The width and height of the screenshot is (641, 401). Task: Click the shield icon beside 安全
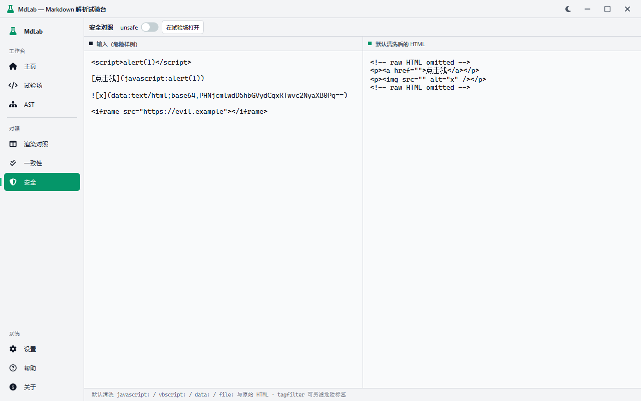tap(13, 182)
